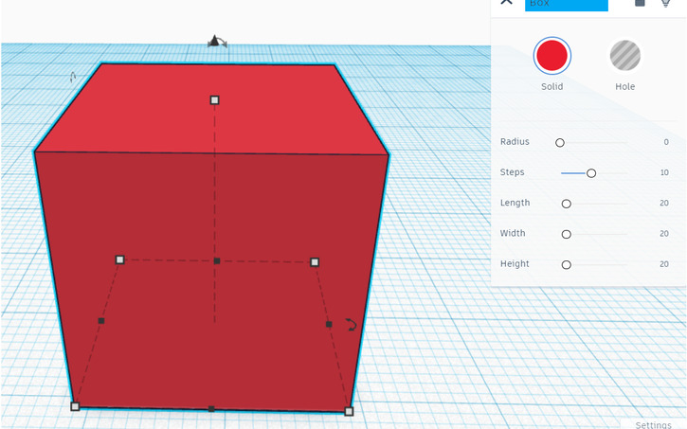Click the black mid-edge handle on the back edge
The height and width of the screenshot is (429, 687).
tap(217, 260)
